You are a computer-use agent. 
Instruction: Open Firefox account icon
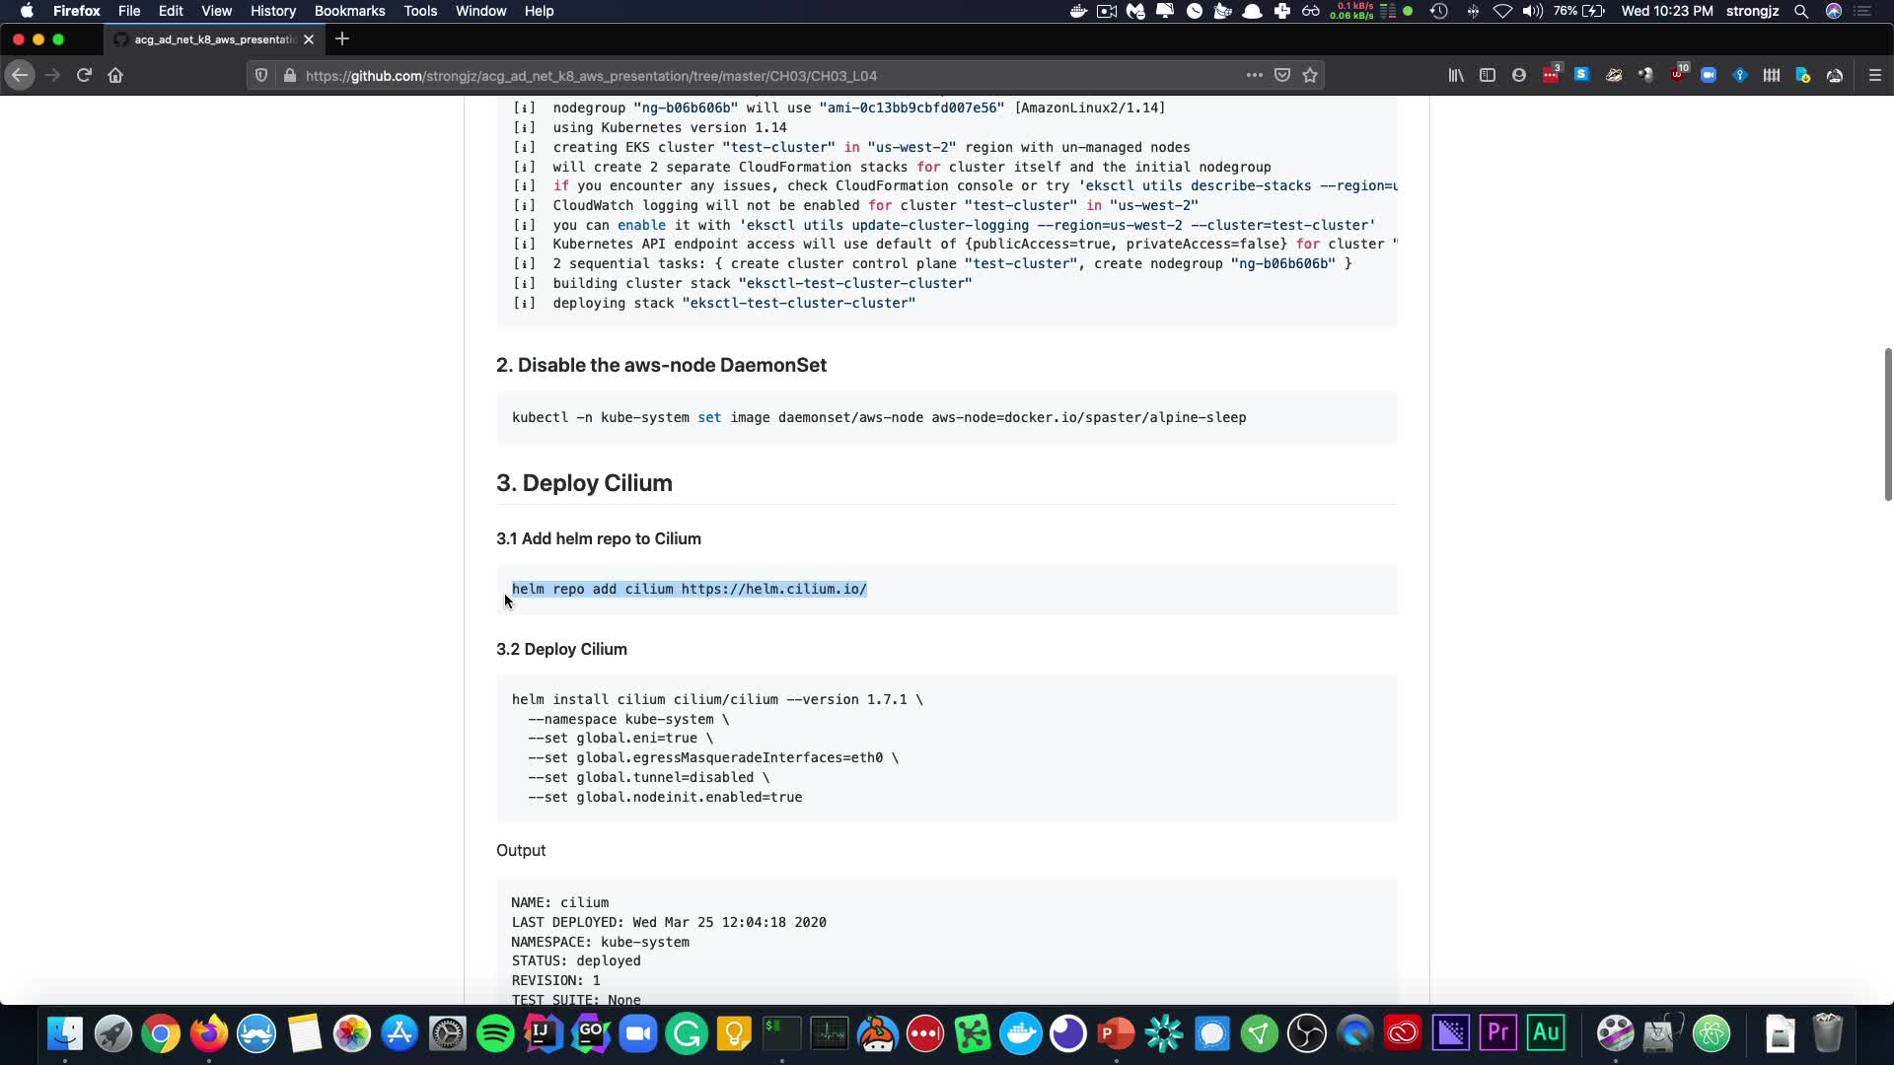click(1519, 75)
